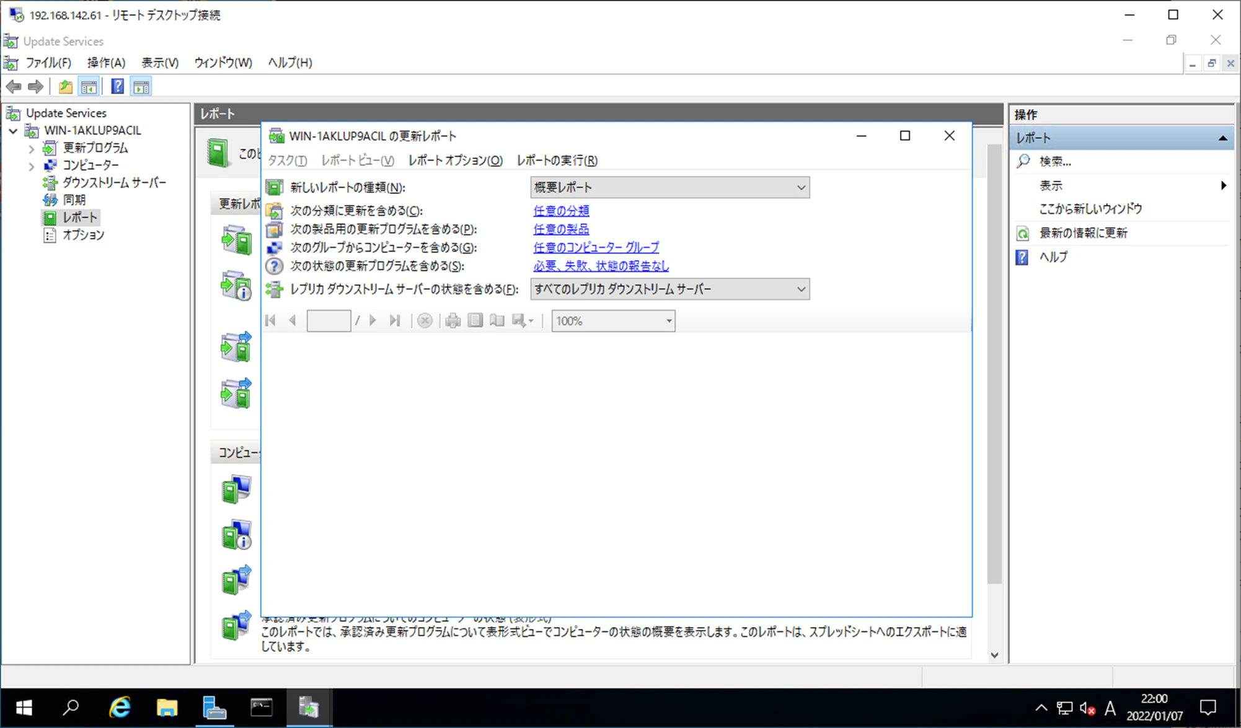Open ヘルプ in the actions pane
This screenshot has width=1241, height=728.
(1053, 257)
